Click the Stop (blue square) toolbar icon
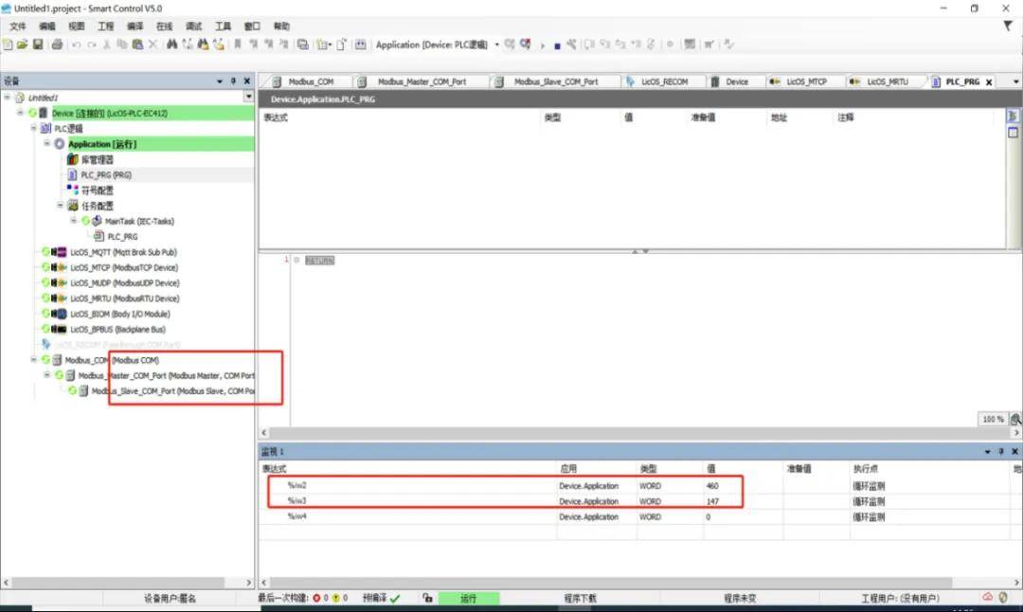Screen dimensions: 1023x612 pos(557,45)
